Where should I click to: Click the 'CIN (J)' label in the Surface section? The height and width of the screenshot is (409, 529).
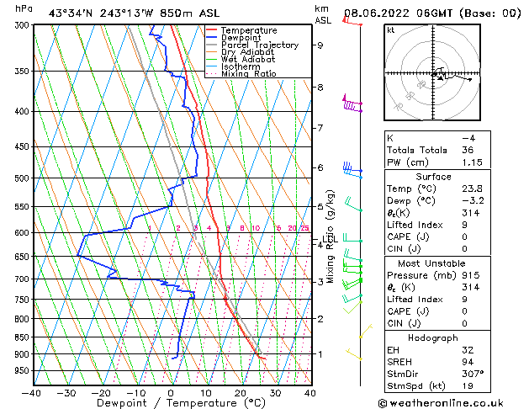coord(404,249)
